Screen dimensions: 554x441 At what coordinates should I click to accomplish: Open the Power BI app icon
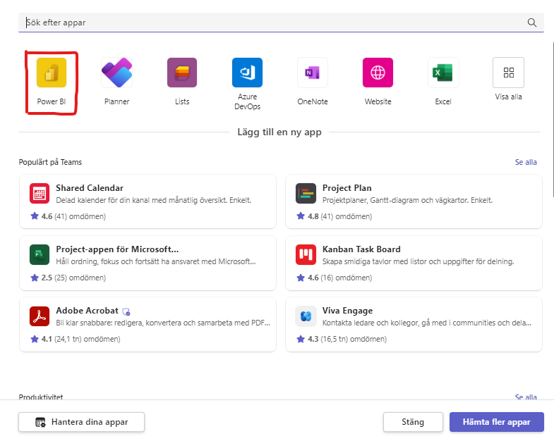point(52,73)
